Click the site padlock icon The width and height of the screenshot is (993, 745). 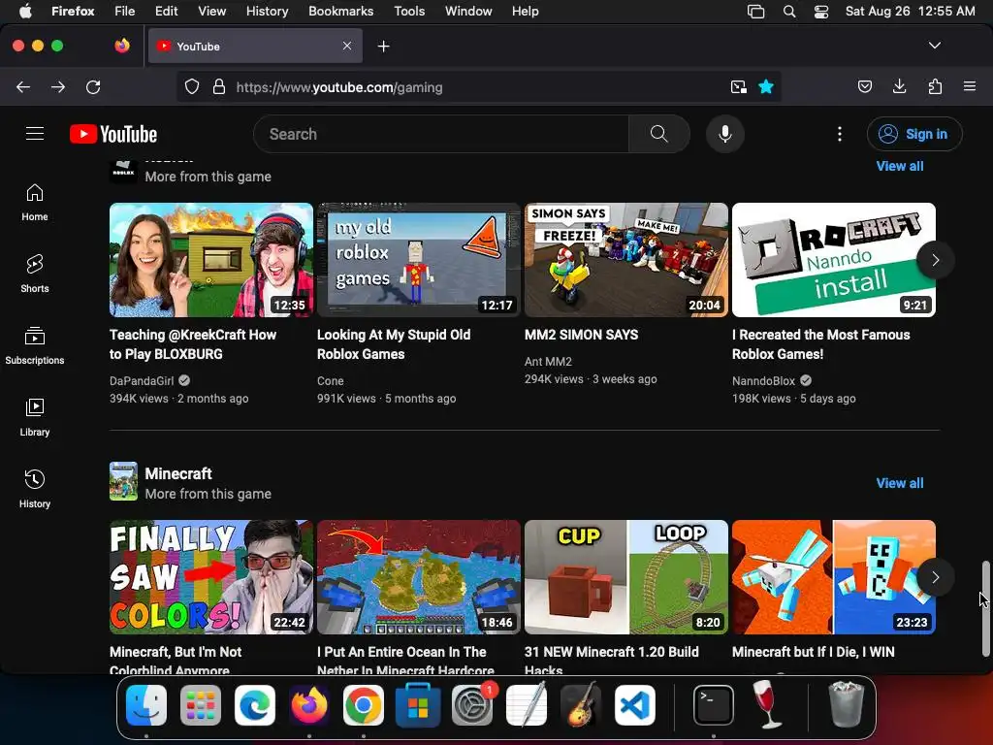click(x=219, y=86)
